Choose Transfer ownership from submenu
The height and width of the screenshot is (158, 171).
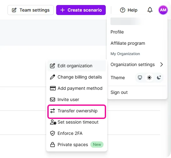tap(77, 111)
